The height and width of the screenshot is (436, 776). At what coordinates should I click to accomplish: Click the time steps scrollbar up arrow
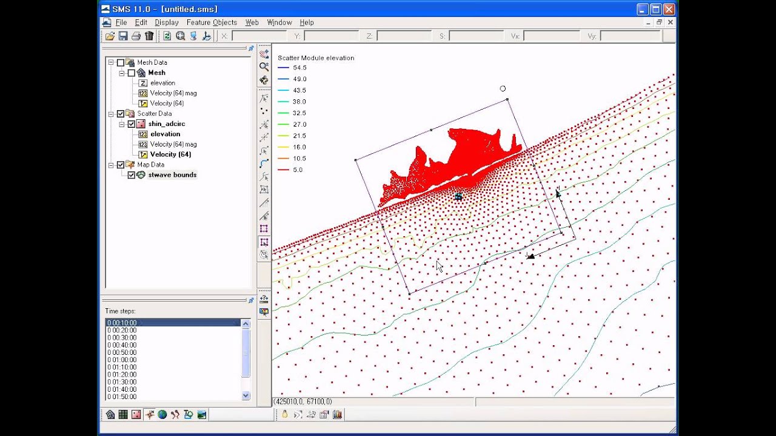[246, 324]
